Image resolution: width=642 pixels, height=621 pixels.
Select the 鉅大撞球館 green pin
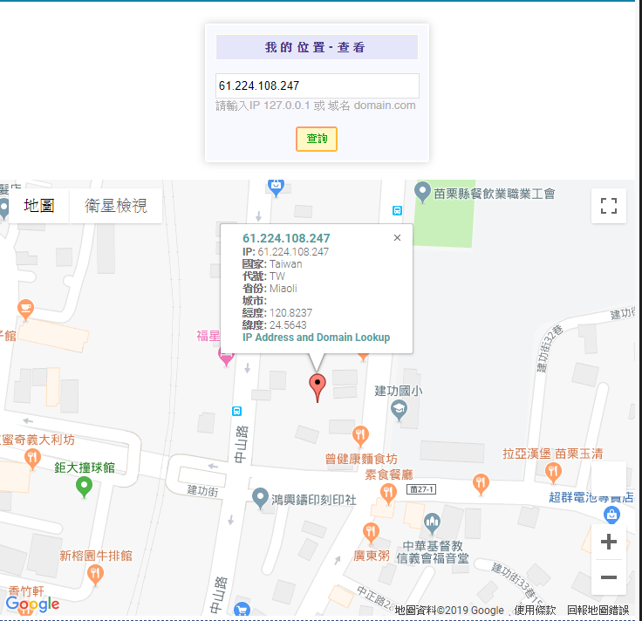(x=84, y=488)
